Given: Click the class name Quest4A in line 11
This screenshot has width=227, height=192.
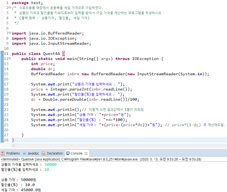Looking at the screenshot, I should 51,54.
